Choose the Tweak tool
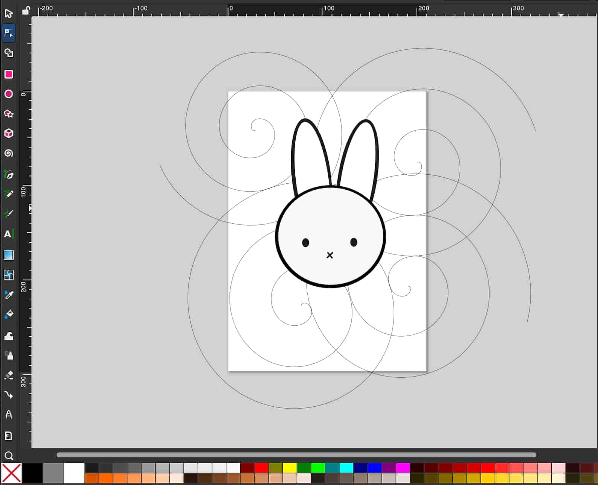598x485 pixels. (9, 336)
